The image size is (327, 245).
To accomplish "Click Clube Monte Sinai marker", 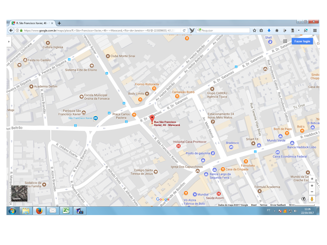I will click(108, 56).
